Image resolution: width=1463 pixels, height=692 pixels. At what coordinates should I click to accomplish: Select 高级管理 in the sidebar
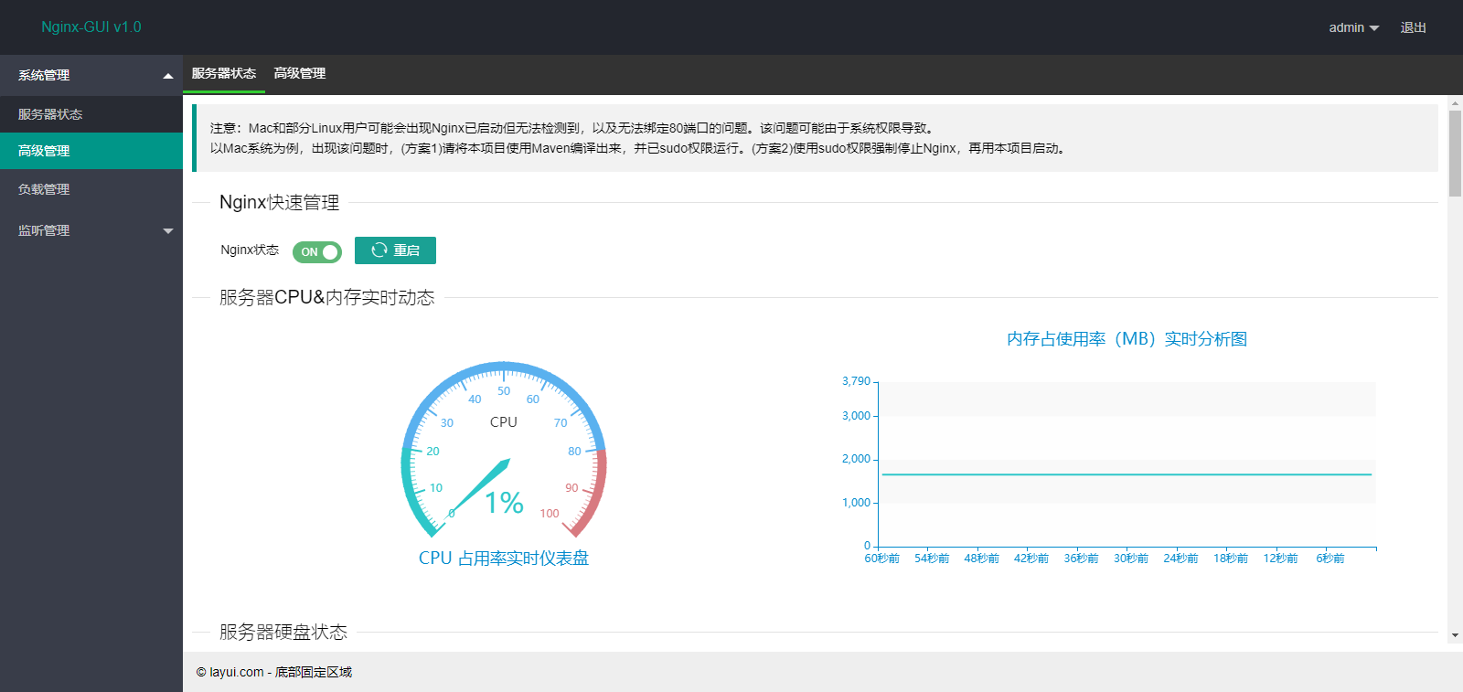click(44, 151)
